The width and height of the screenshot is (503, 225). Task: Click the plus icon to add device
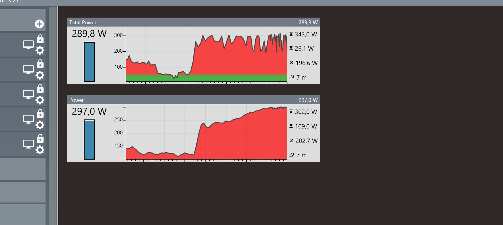tap(39, 24)
